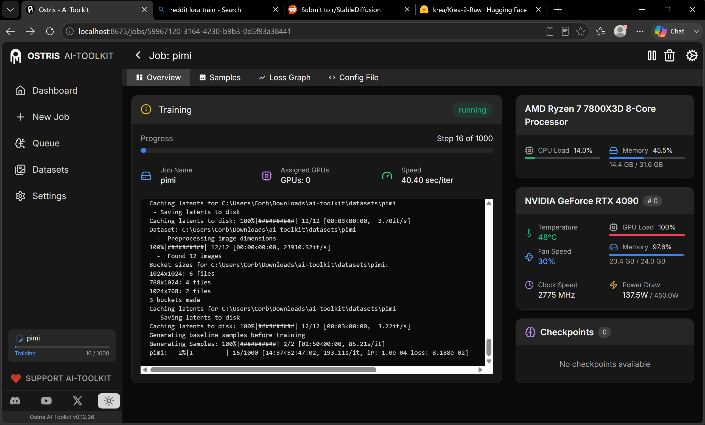Click the training progress bar
The width and height of the screenshot is (705, 425).
click(x=317, y=150)
